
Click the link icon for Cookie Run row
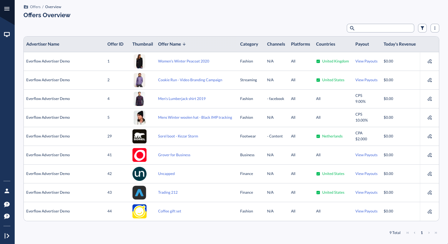(430, 80)
